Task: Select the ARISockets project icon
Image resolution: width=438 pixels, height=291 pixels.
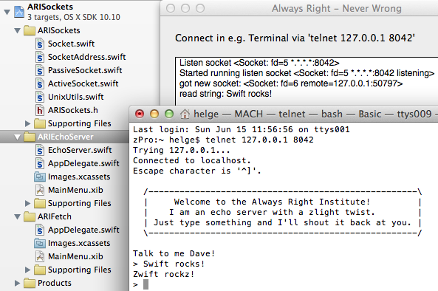Action: tap(19, 12)
